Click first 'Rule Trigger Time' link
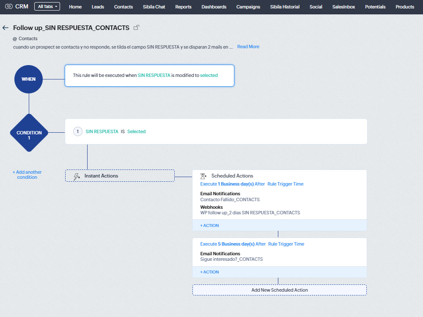The width and height of the screenshot is (423, 317). (286, 184)
